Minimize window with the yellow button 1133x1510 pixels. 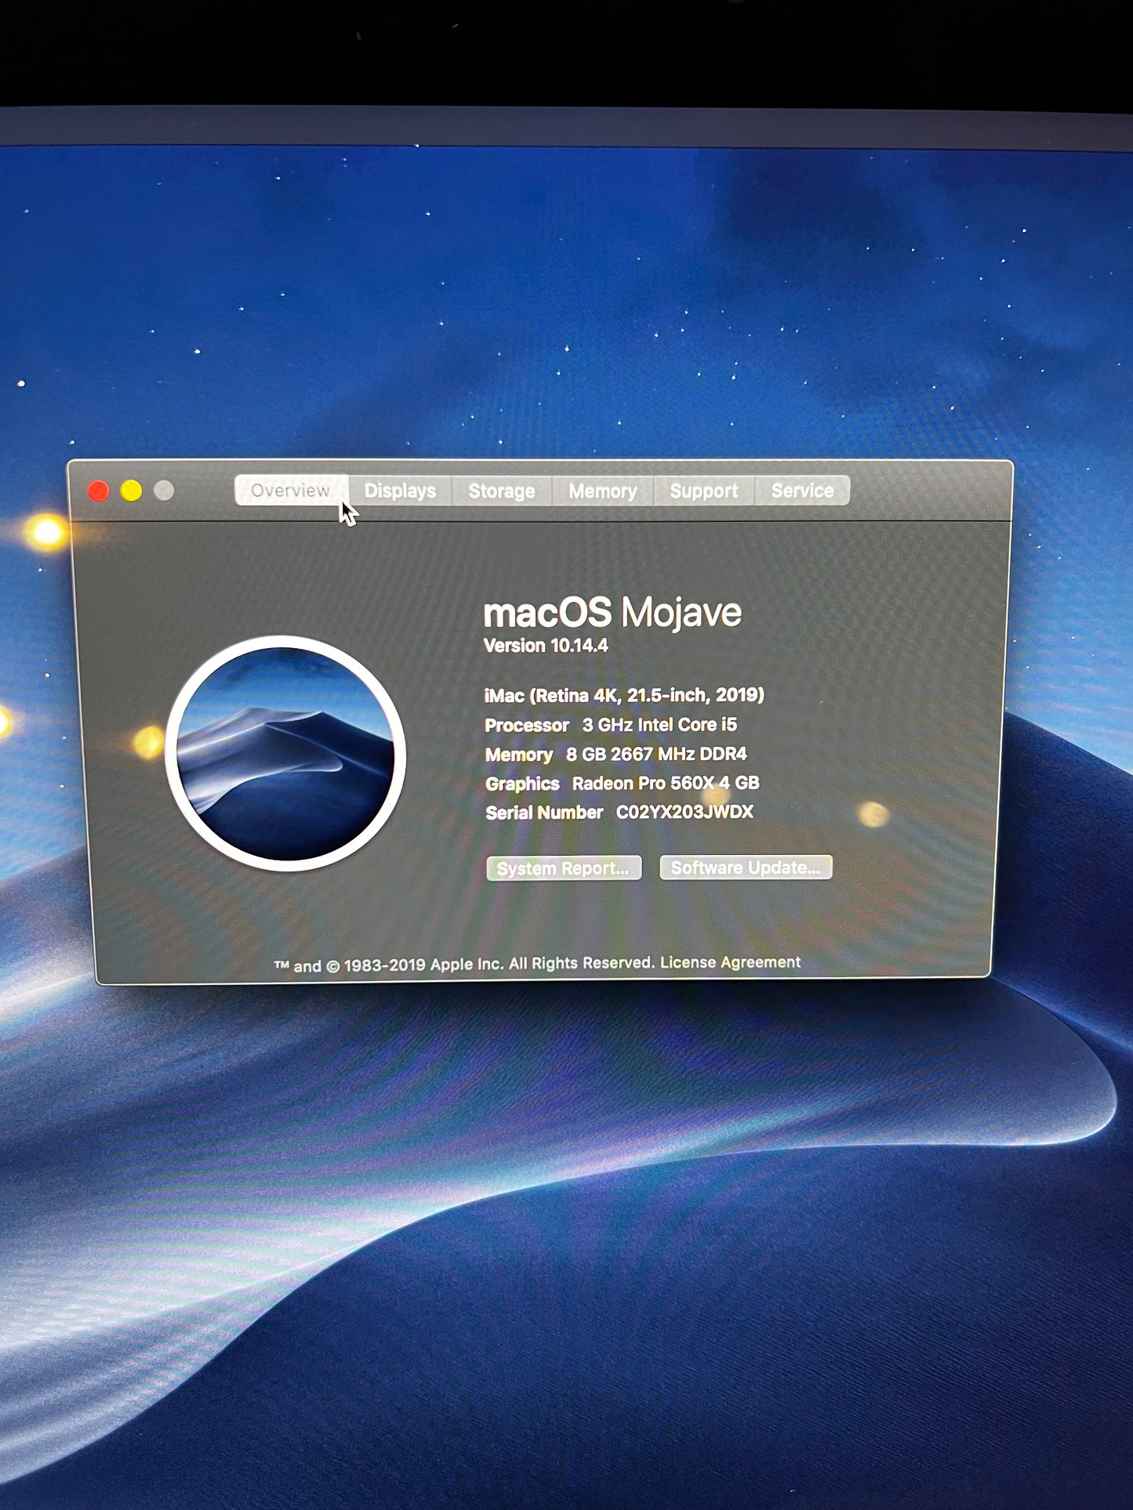pos(132,491)
